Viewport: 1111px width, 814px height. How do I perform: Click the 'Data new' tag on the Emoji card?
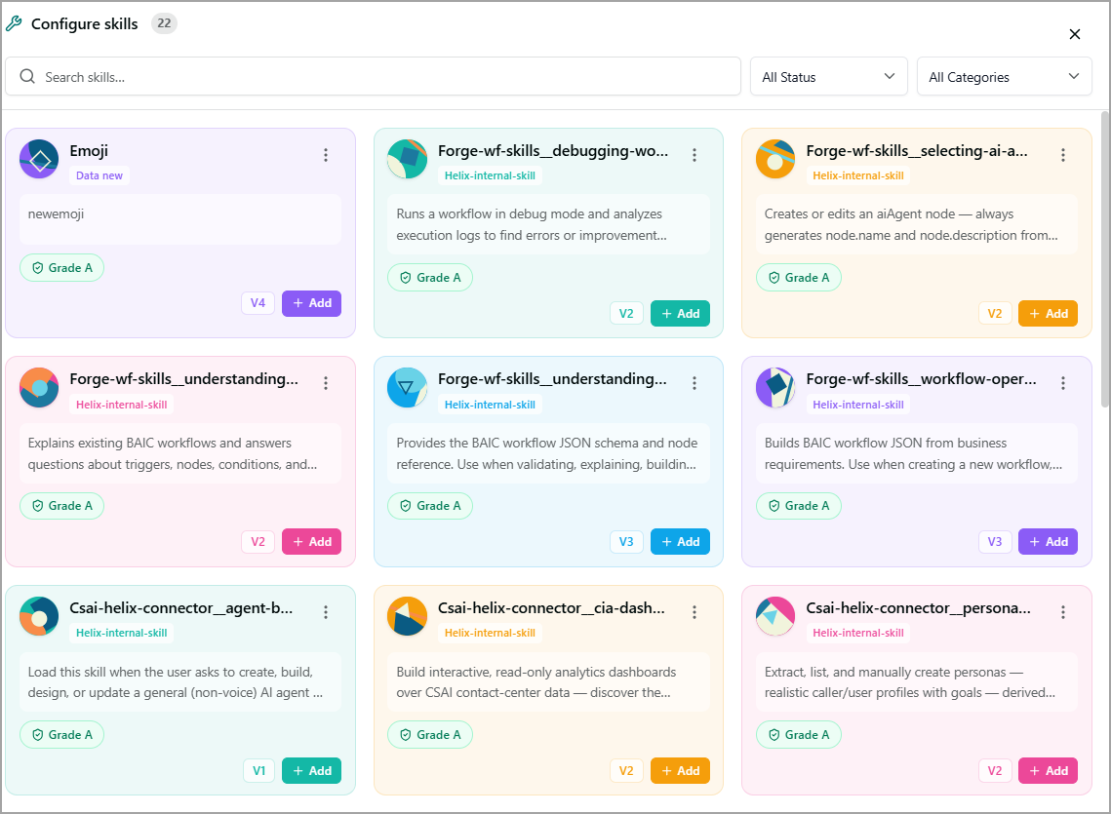point(99,175)
